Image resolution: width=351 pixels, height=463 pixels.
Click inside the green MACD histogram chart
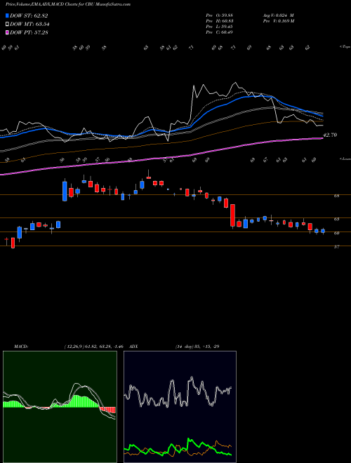[60, 407]
